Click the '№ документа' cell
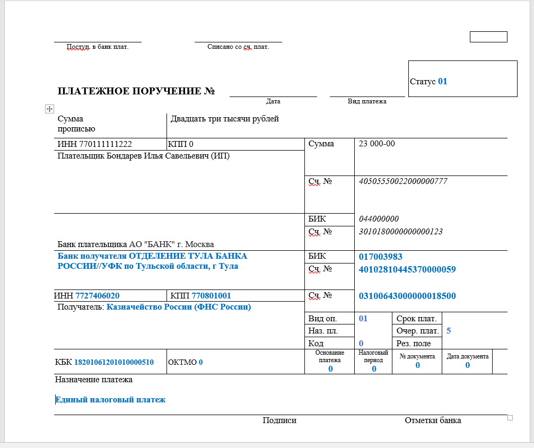This screenshot has height=448, width=534. pyautogui.click(x=417, y=362)
